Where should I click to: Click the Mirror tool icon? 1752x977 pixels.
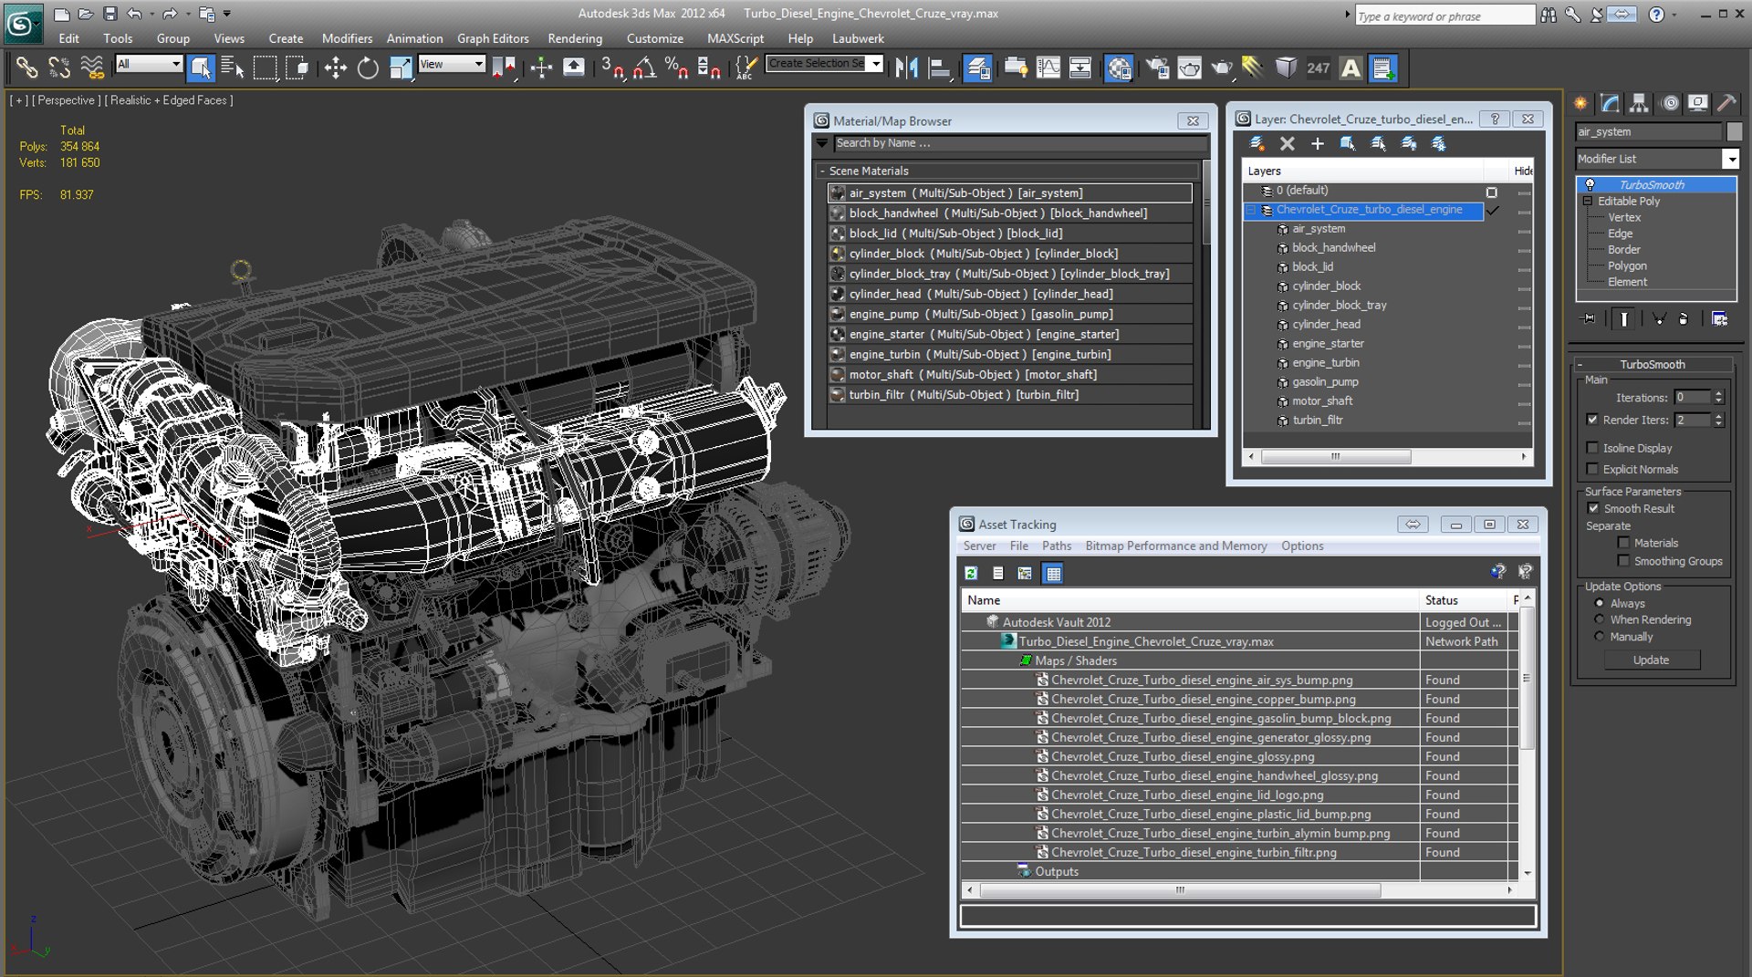pos(906,68)
